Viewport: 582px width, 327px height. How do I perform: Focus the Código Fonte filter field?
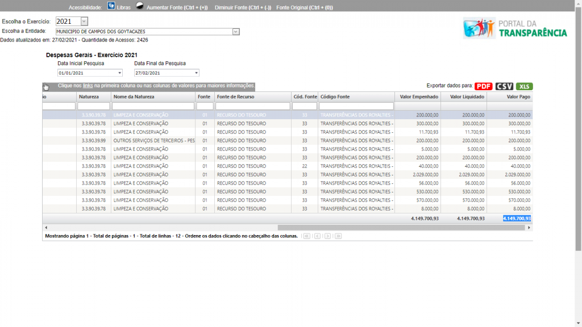click(356, 106)
